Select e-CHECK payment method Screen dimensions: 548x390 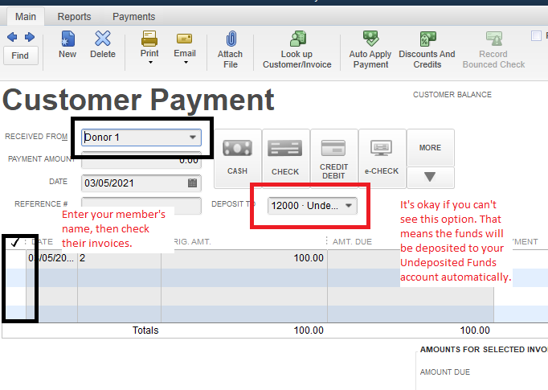click(x=382, y=158)
